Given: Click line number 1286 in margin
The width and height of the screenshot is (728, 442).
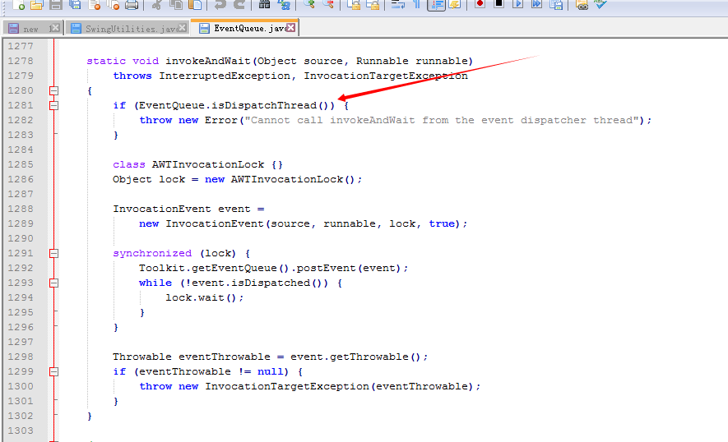Looking at the screenshot, I should [21, 179].
